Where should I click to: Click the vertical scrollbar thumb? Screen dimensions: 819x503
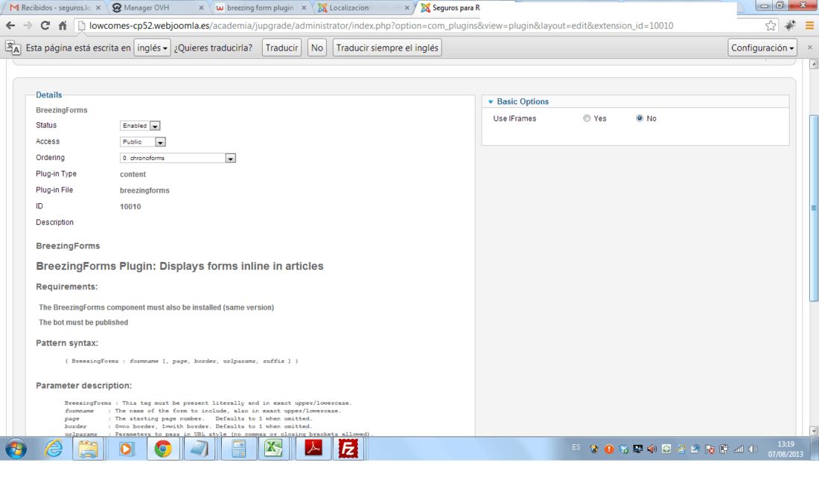[813, 208]
